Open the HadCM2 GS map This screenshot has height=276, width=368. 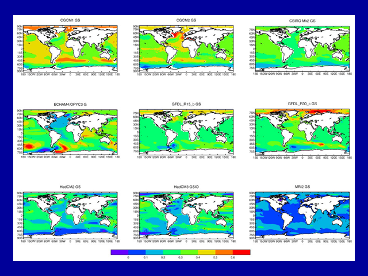pyautogui.click(x=70, y=213)
